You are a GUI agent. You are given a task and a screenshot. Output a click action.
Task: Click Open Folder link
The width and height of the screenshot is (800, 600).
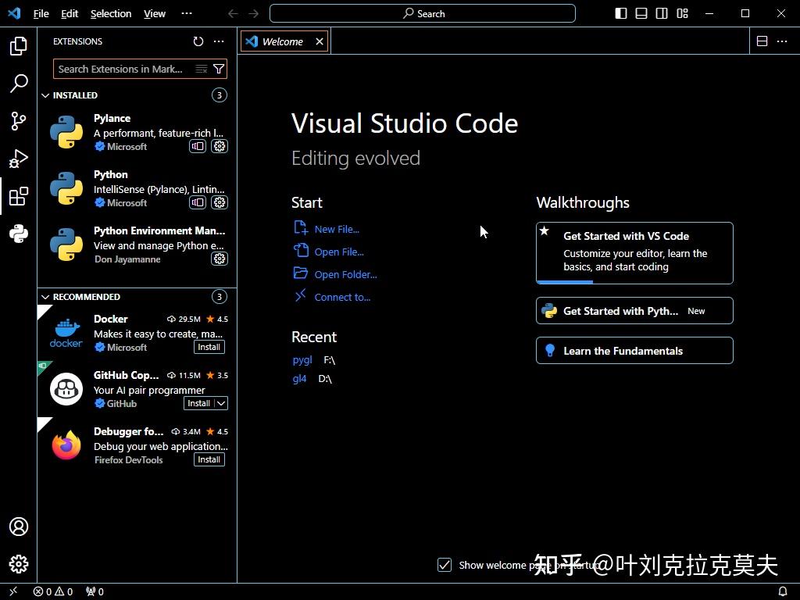click(x=345, y=274)
